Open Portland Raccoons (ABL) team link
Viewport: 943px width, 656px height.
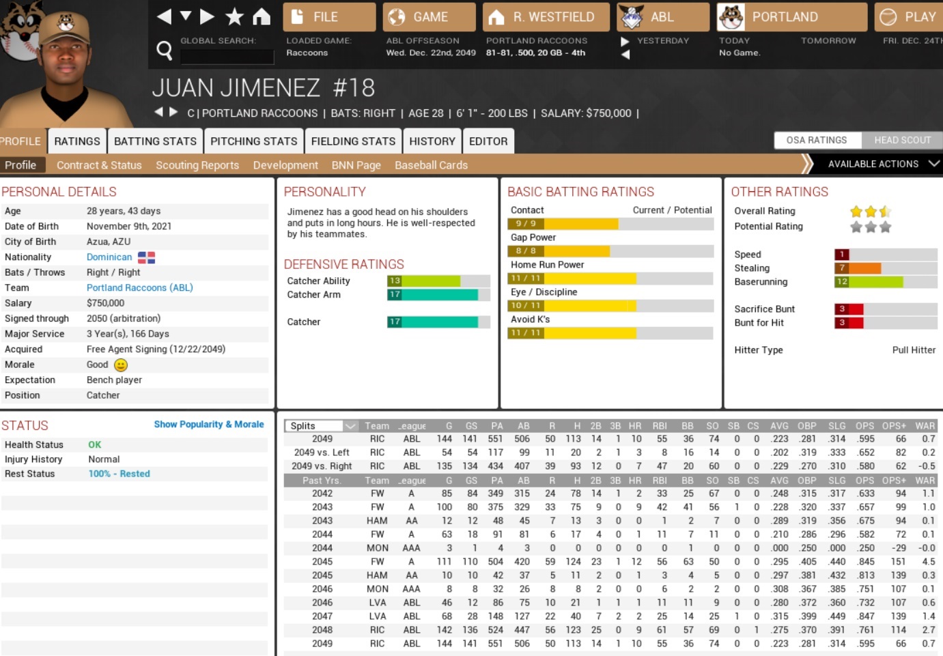pos(139,288)
